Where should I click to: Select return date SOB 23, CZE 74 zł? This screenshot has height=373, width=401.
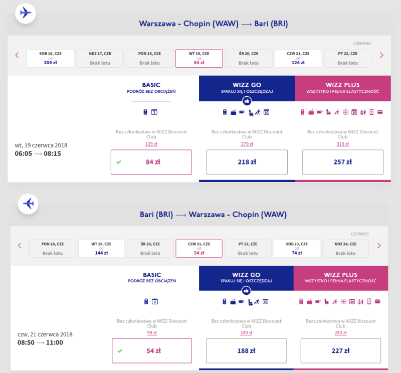[297, 249]
